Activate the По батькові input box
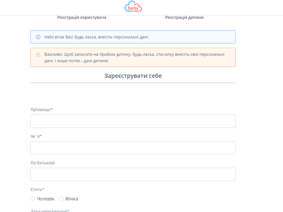283x212 pixels. [x=133, y=174]
